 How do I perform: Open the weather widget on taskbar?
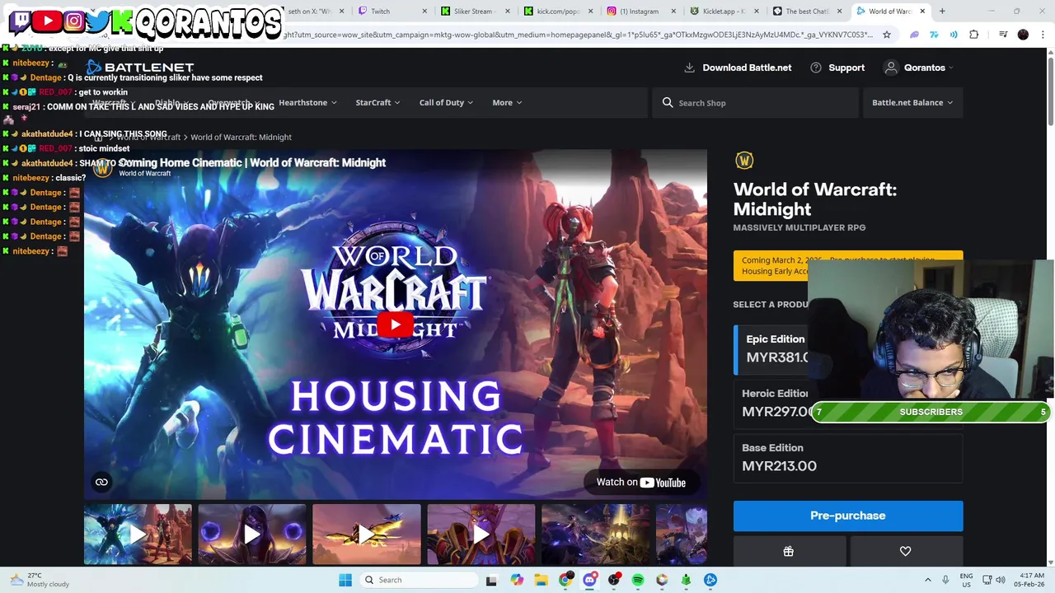click(x=40, y=580)
